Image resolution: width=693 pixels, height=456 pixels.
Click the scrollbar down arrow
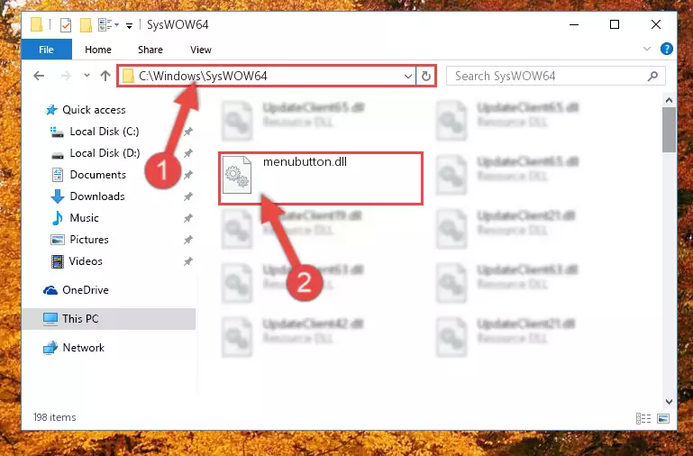pos(670,402)
